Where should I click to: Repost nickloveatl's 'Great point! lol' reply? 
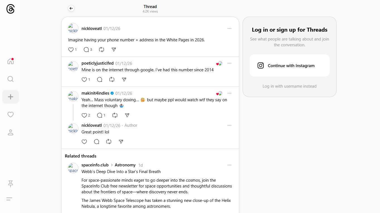[x=109, y=142]
